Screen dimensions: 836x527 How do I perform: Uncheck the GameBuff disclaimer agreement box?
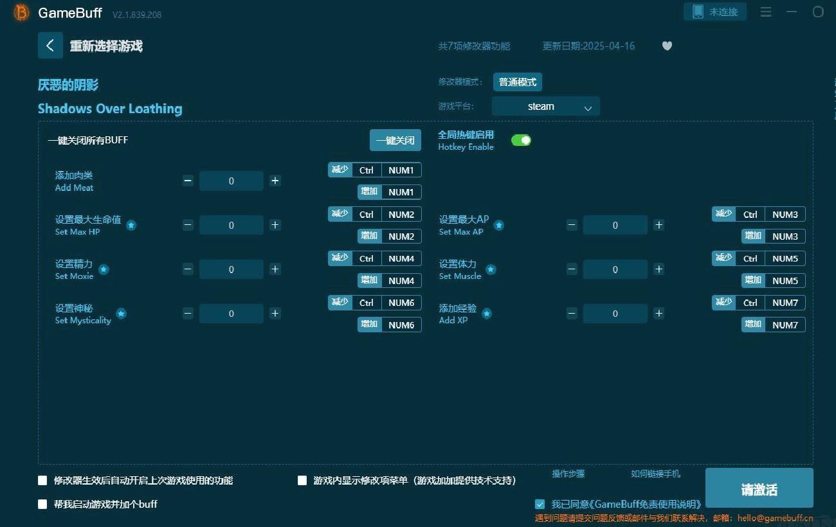(x=540, y=505)
